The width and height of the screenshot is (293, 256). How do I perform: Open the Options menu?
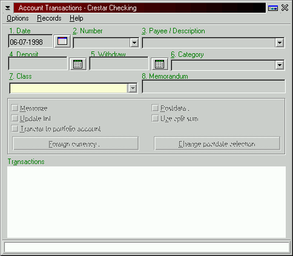[18, 18]
